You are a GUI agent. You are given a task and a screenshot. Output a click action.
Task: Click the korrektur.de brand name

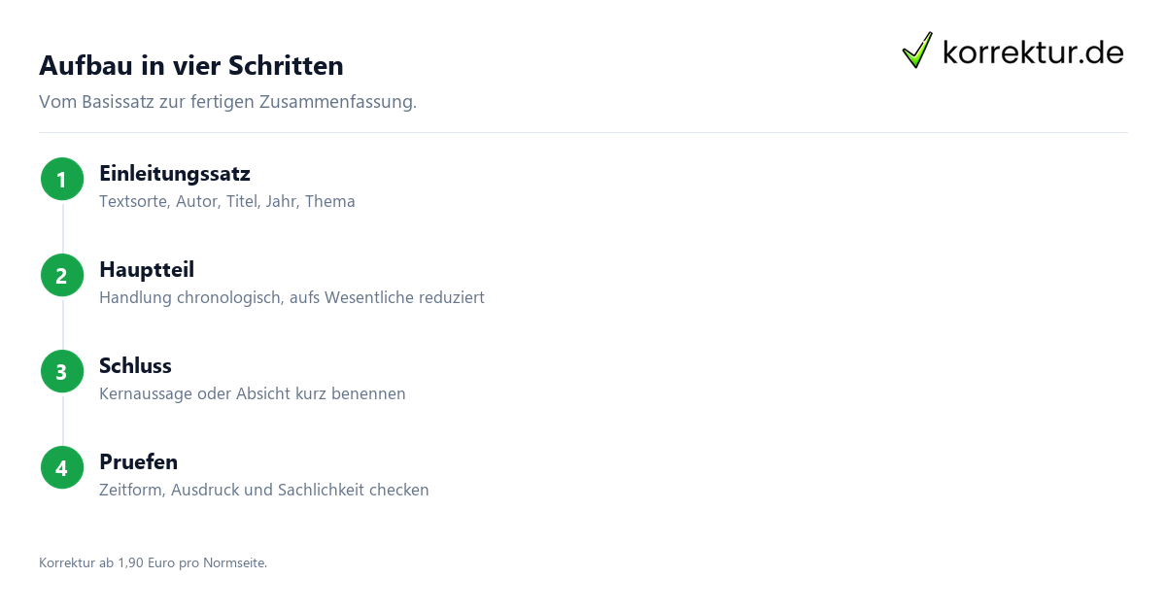pyautogui.click(x=1033, y=51)
